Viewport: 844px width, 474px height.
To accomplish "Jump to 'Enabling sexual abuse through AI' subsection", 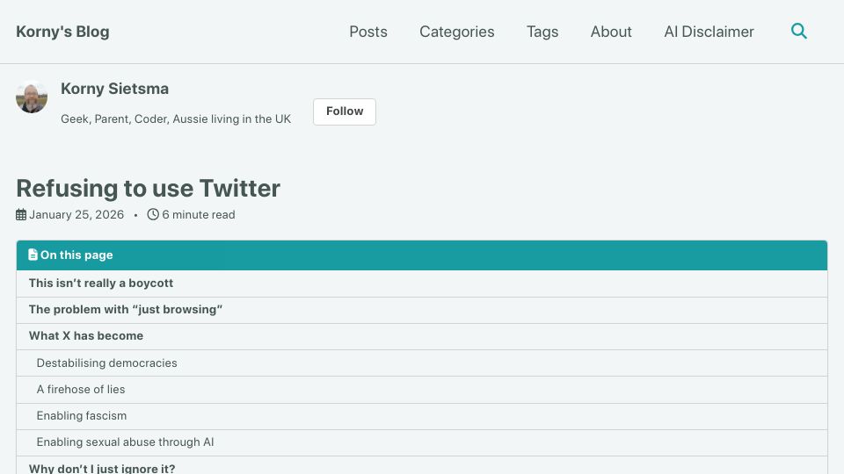I will 422,442.
